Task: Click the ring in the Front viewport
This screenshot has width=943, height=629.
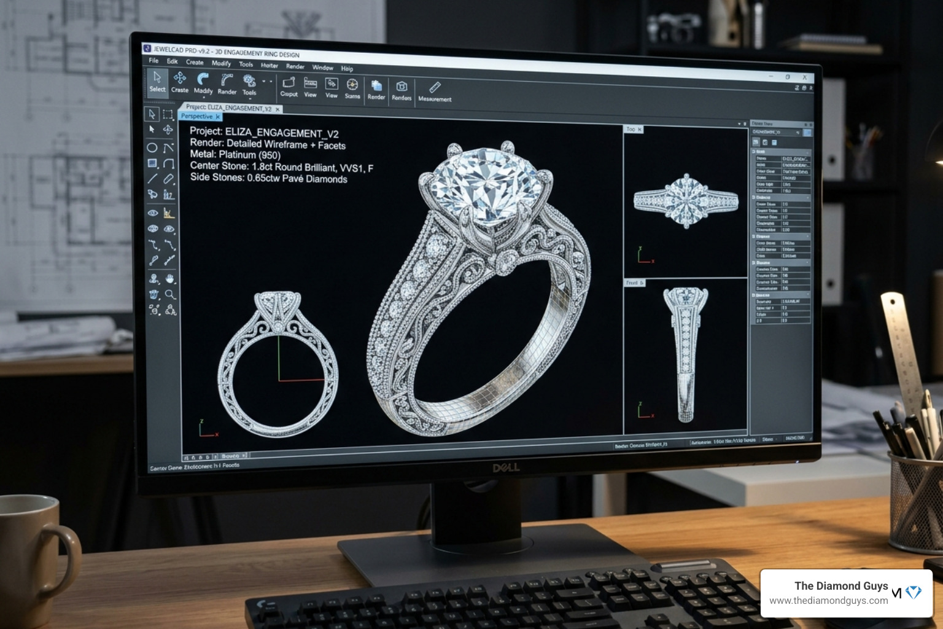Action: [x=686, y=354]
